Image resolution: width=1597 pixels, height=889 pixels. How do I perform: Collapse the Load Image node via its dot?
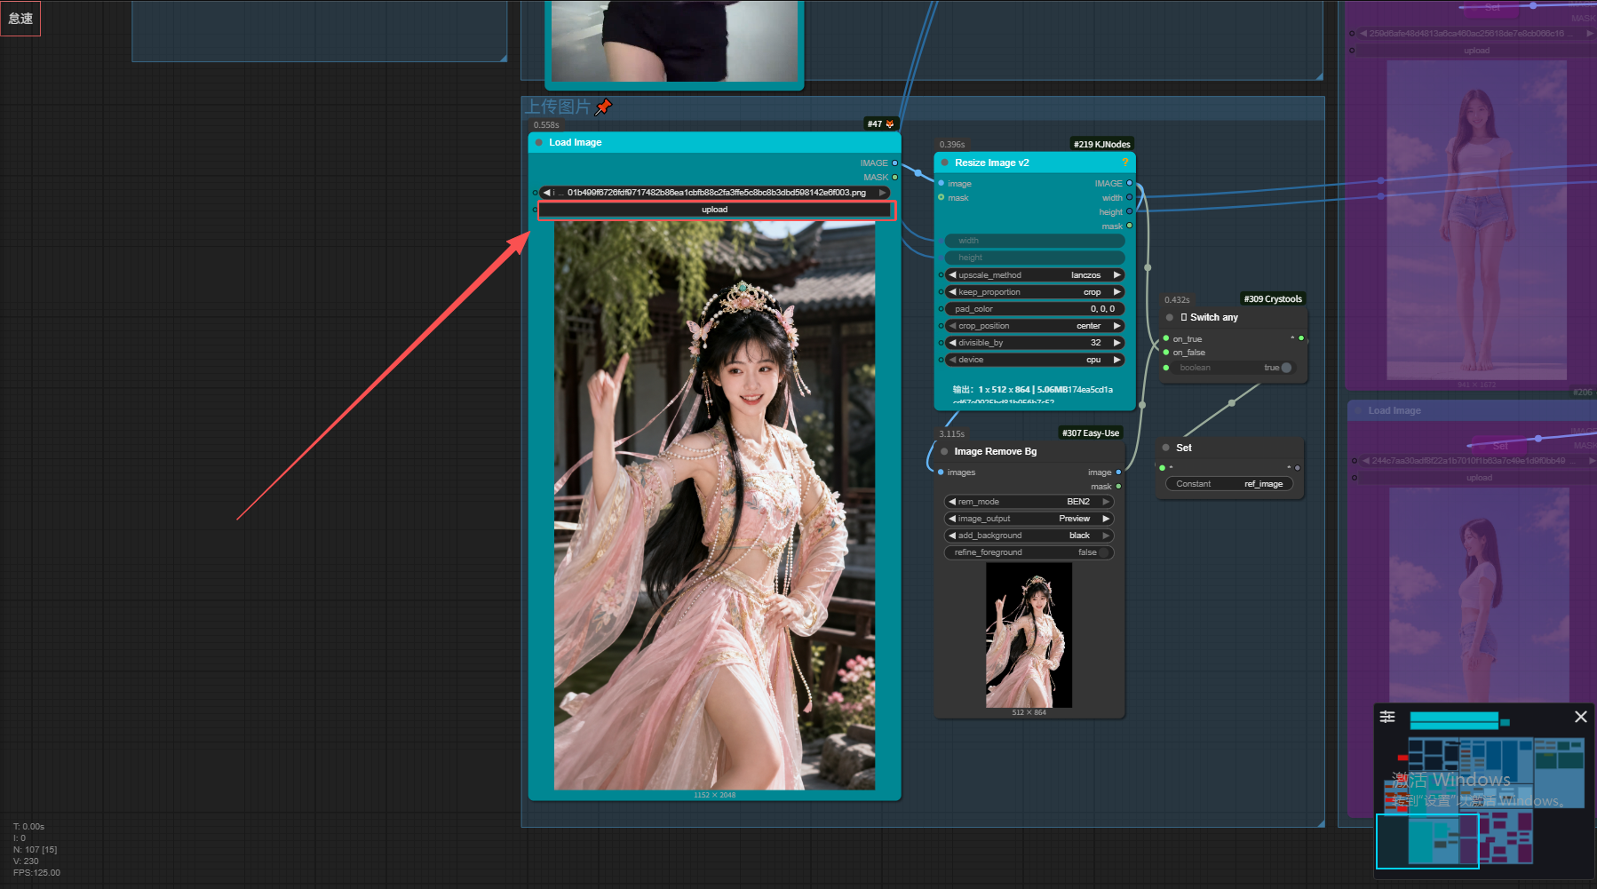538,142
